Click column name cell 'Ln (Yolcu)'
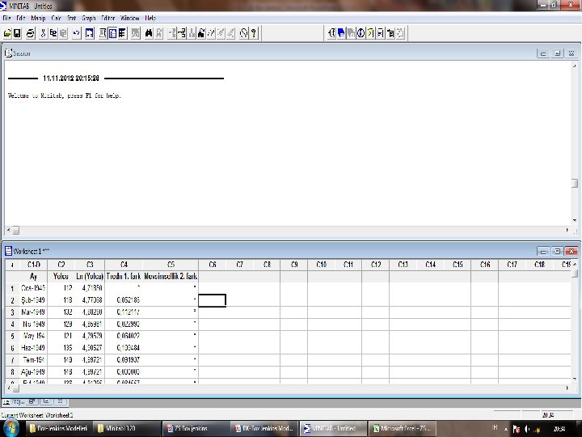 point(90,276)
